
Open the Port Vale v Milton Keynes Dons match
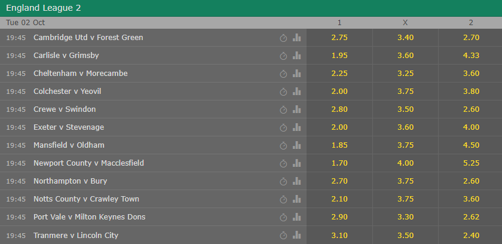tap(89, 216)
